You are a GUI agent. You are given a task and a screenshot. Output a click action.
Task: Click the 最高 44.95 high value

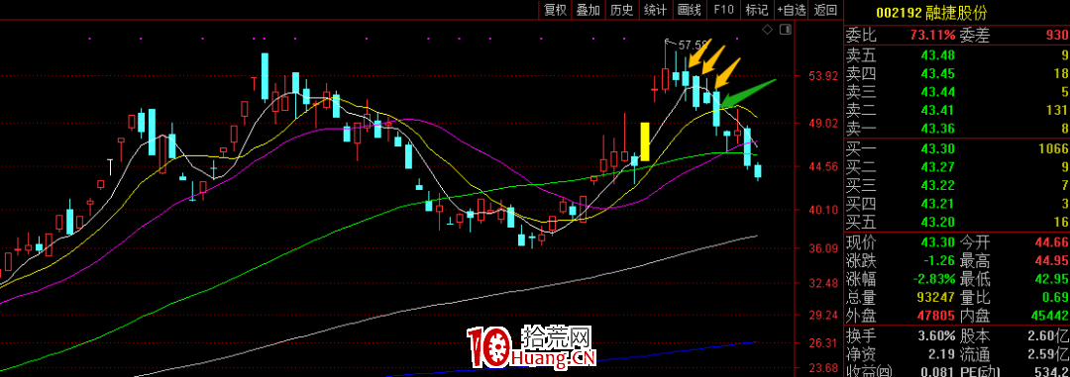point(1051,261)
